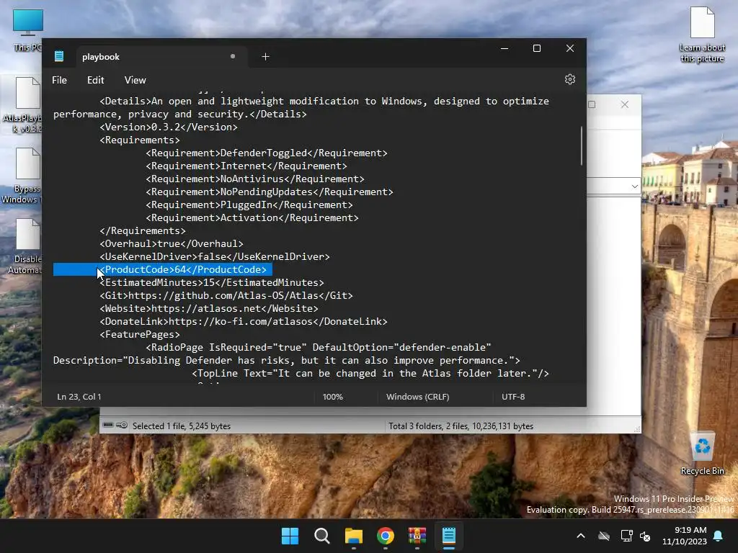Screen dimensions: 738x553
Task: Open WinRAR from taskbar
Action: (x=417, y=536)
